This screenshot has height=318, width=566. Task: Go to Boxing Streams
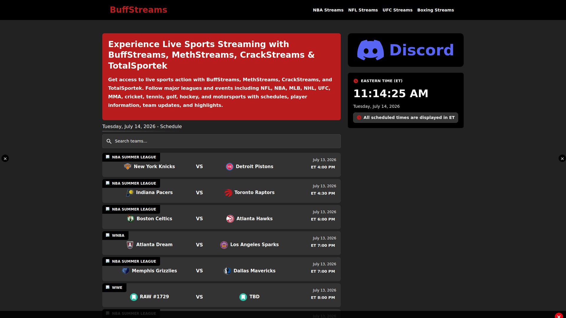point(435,10)
